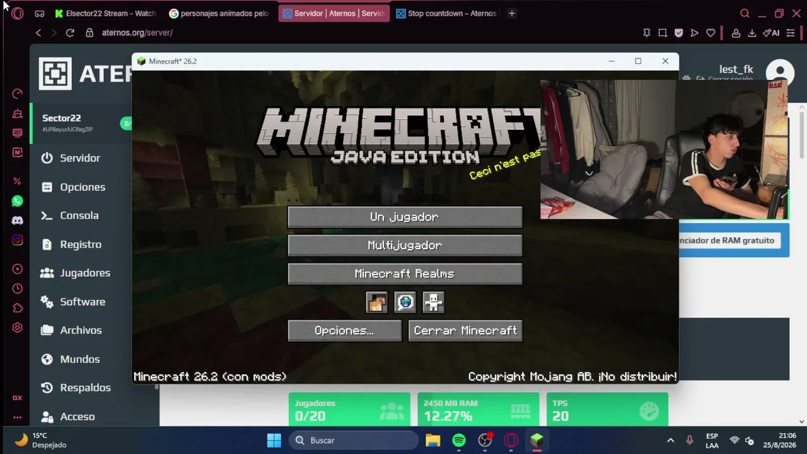This screenshot has height=454, width=807.
Task: Open the Minecraft accessibility settings icon button
Action: (x=433, y=303)
